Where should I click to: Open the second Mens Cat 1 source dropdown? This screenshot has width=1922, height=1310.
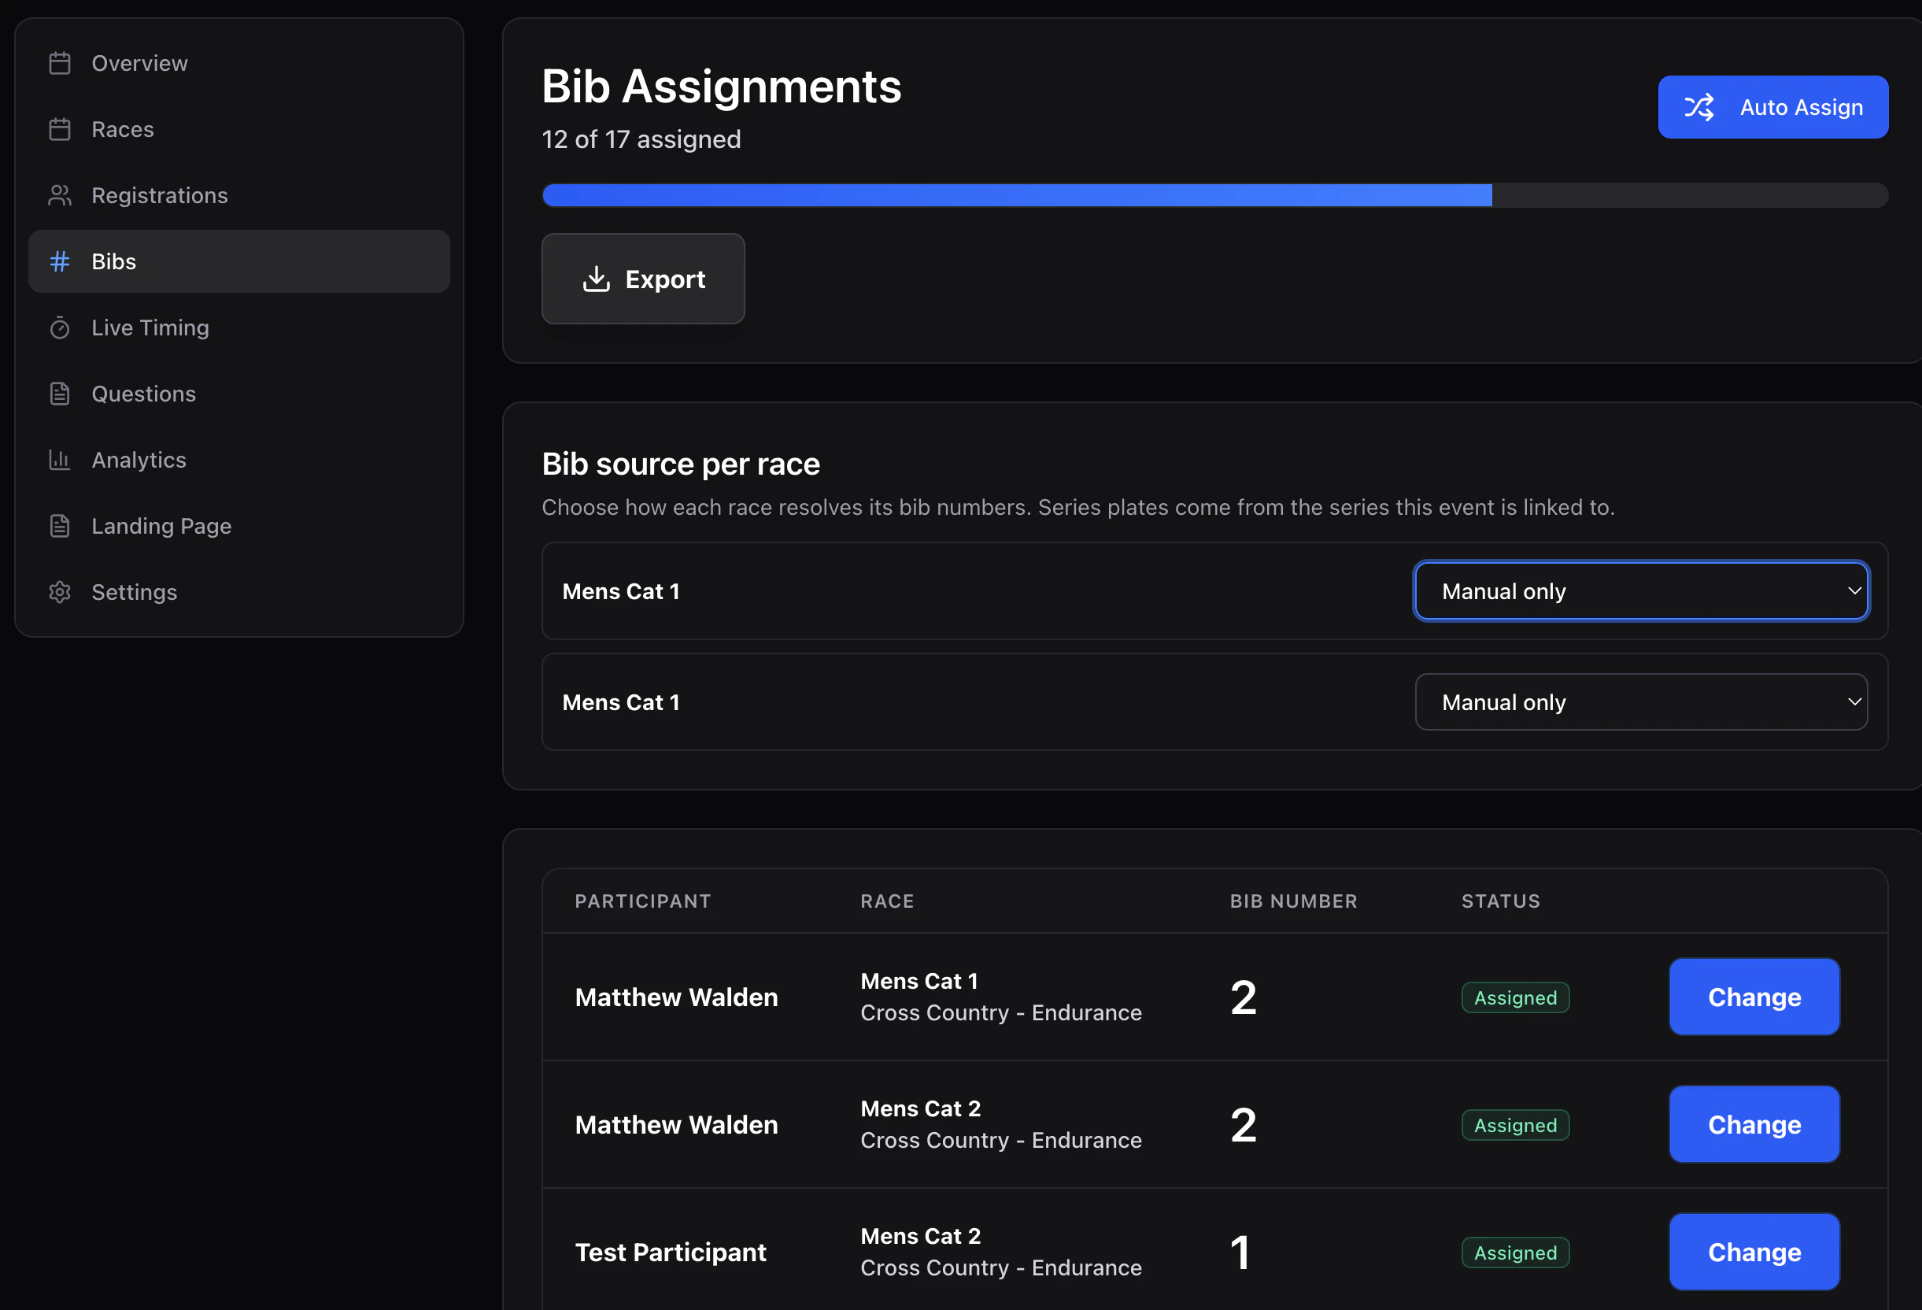point(1641,702)
